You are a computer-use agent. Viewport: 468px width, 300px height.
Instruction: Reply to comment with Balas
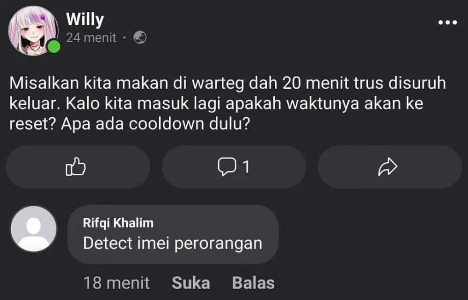pyautogui.click(x=253, y=283)
